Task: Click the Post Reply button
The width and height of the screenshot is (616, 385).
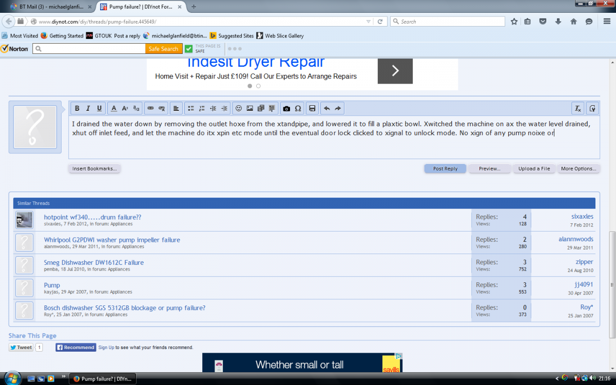Action: [445, 168]
